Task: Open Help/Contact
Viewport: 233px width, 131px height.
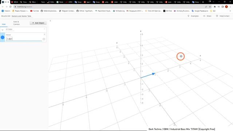Action: (x=223, y=16)
